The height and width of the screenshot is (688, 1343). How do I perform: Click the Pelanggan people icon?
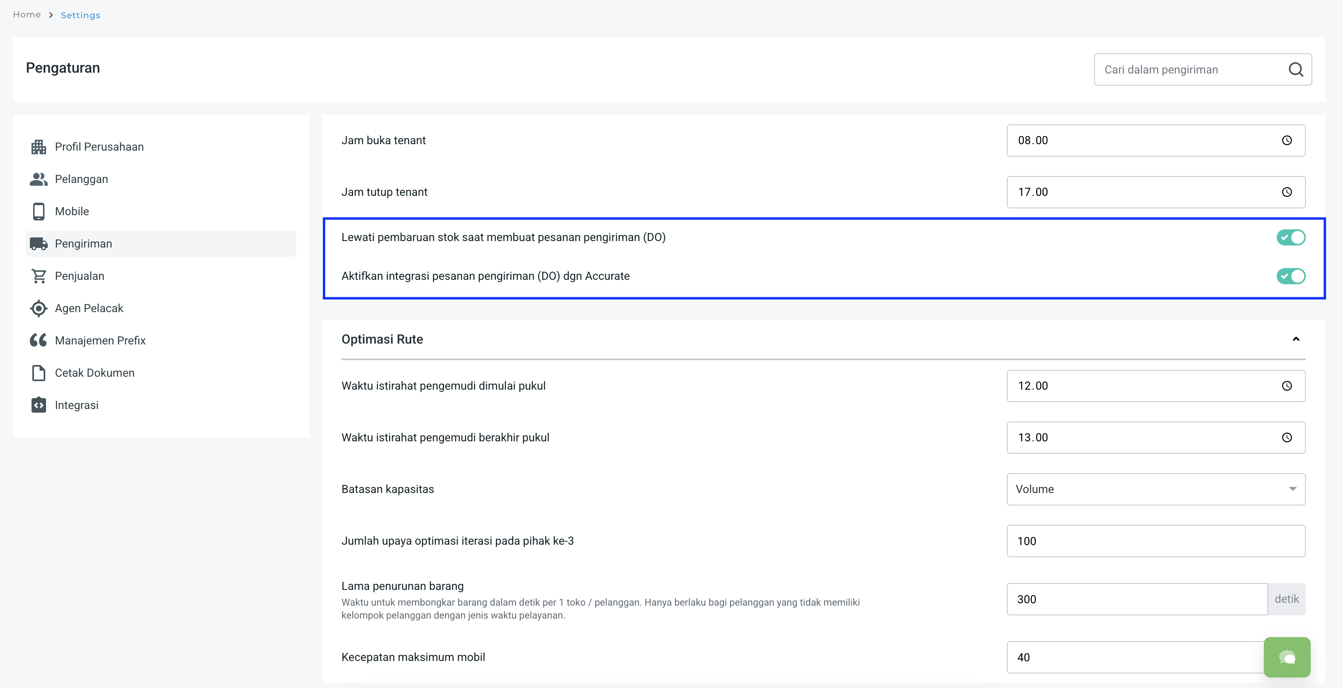coord(38,179)
